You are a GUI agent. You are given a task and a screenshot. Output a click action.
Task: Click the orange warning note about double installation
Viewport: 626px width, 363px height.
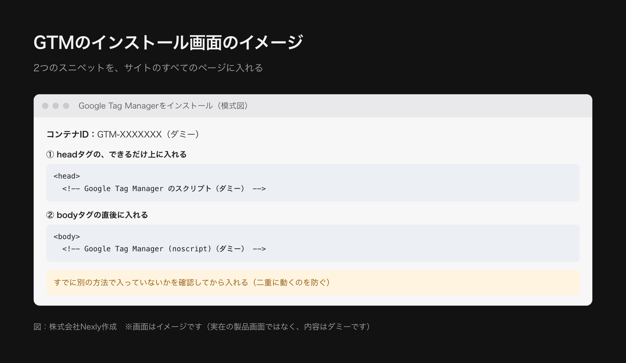click(313, 283)
